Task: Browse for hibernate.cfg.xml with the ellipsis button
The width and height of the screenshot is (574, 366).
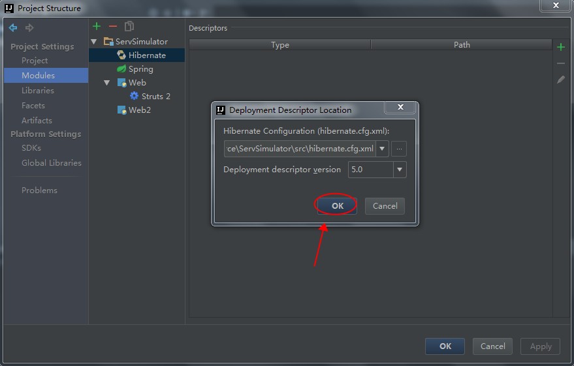Action: point(398,149)
